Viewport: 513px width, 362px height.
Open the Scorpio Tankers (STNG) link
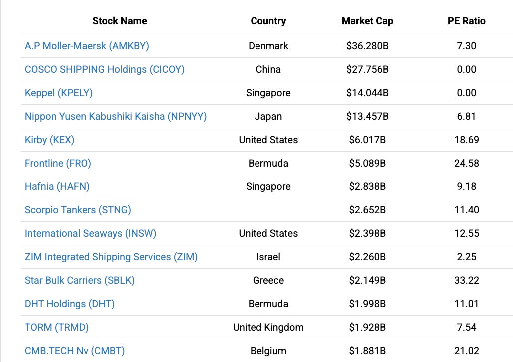click(x=78, y=210)
